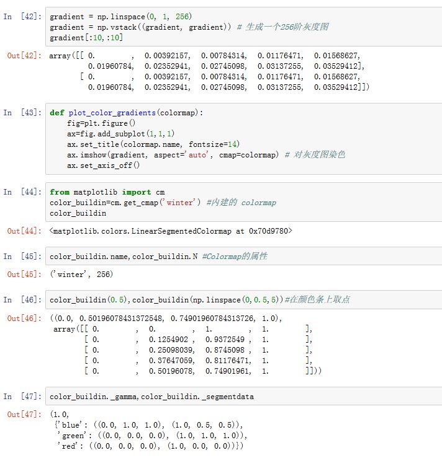Click the 'Out[45]:' prompt label
The height and width of the screenshot is (458, 442).
point(25,275)
